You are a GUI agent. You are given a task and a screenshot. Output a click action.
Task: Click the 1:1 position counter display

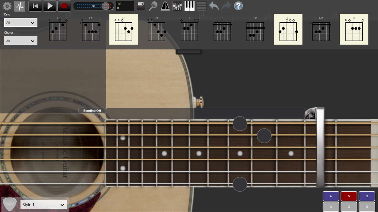125,6
